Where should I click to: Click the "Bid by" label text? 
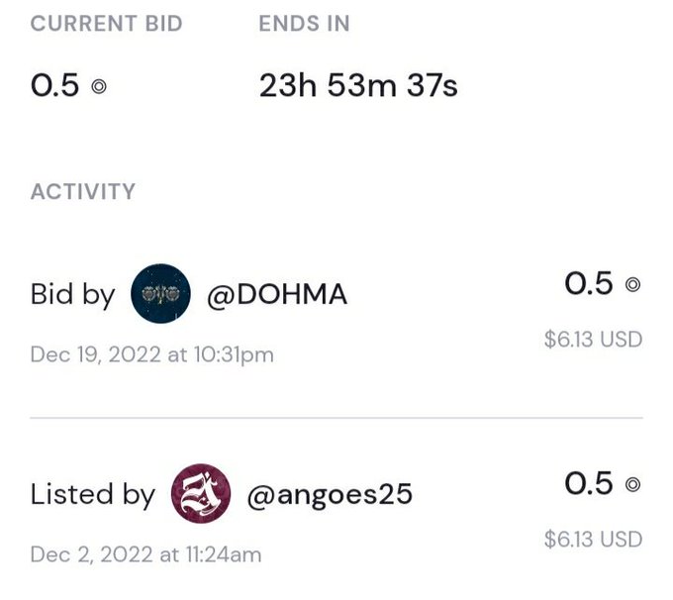[x=73, y=295]
